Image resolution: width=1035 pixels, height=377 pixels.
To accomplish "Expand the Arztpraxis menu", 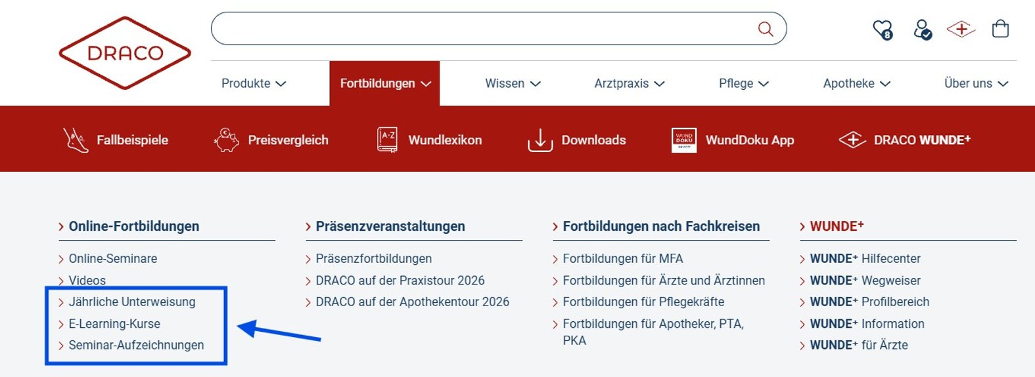I will (x=630, y=83).
